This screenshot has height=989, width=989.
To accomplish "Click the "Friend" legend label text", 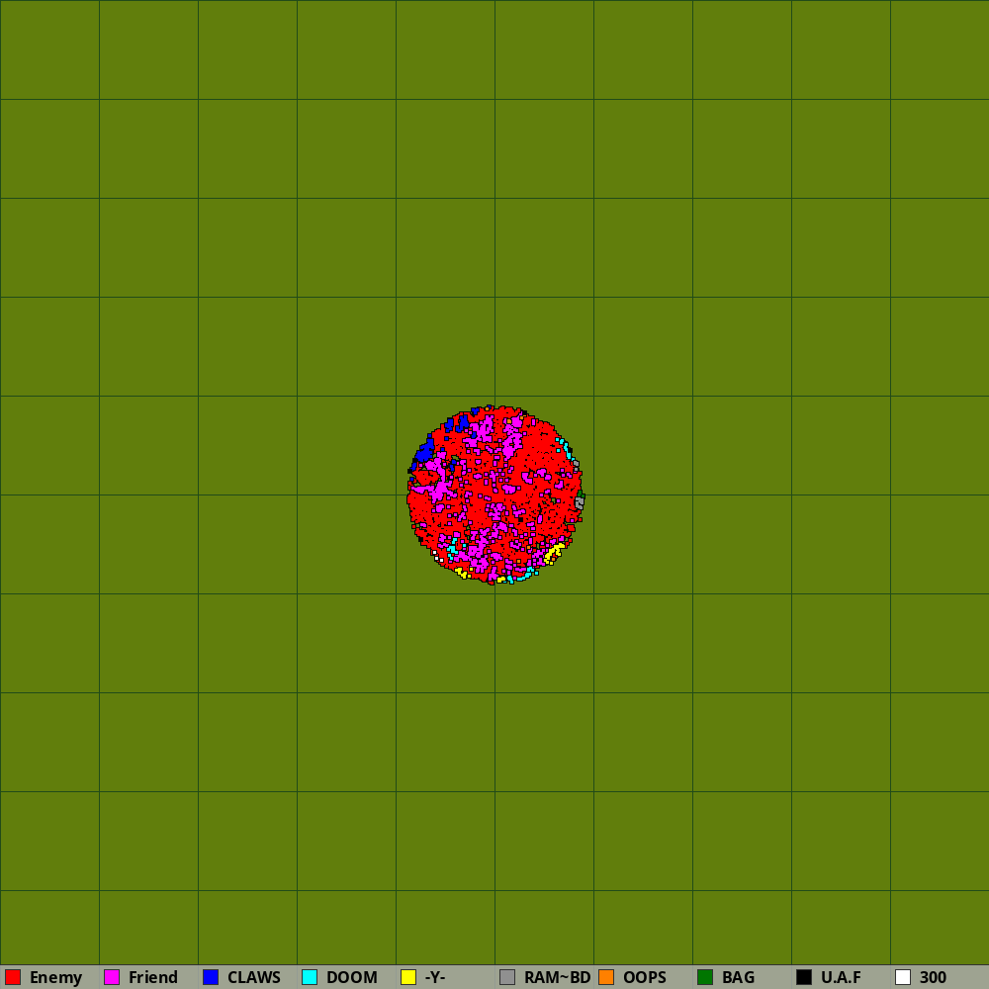I will point(153,977).
